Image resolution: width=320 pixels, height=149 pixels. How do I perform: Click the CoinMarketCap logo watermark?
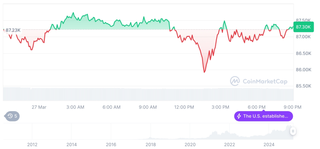[x=235, y=81]
